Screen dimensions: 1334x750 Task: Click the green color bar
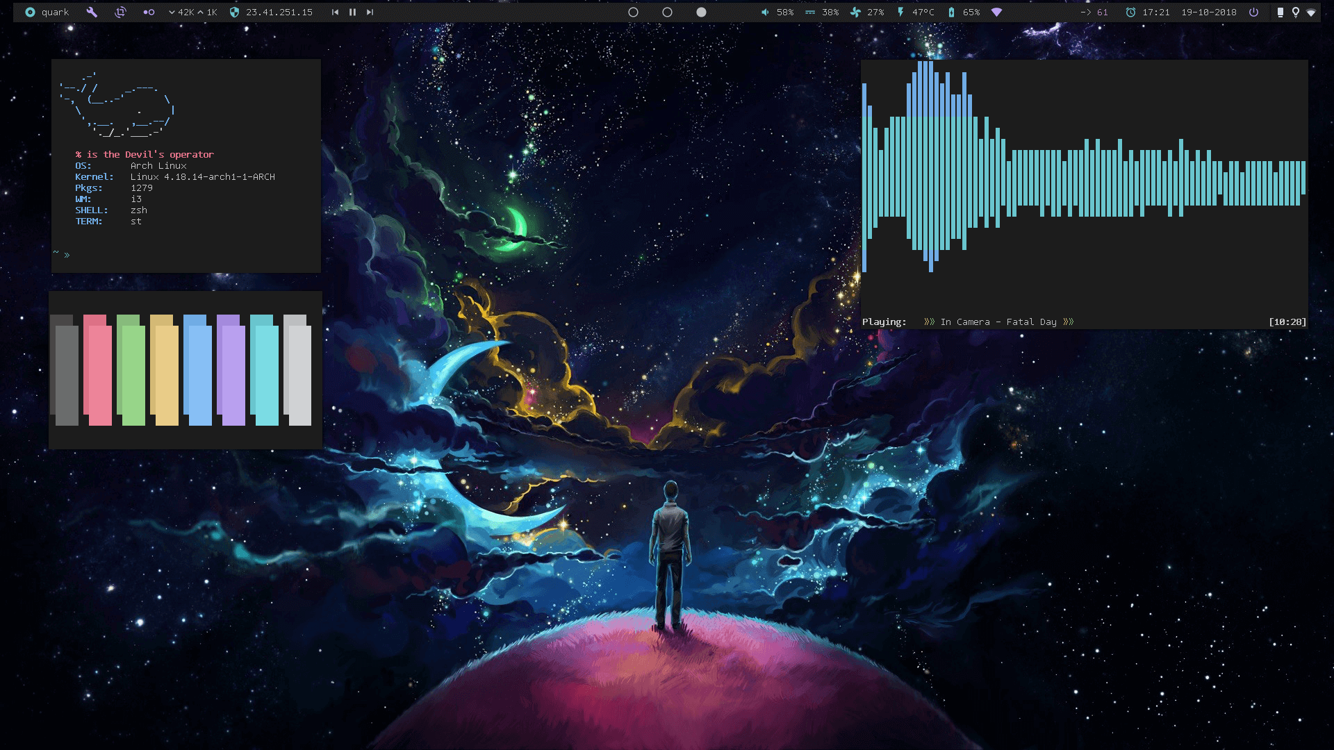click(x=131, y=370)
